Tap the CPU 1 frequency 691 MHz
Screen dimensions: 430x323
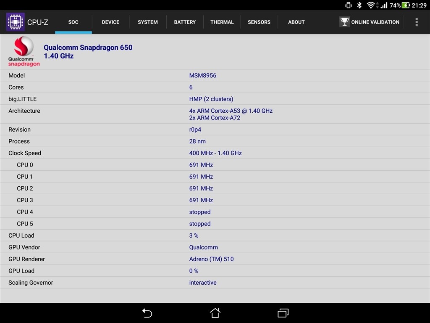click(x=201, y=177)
